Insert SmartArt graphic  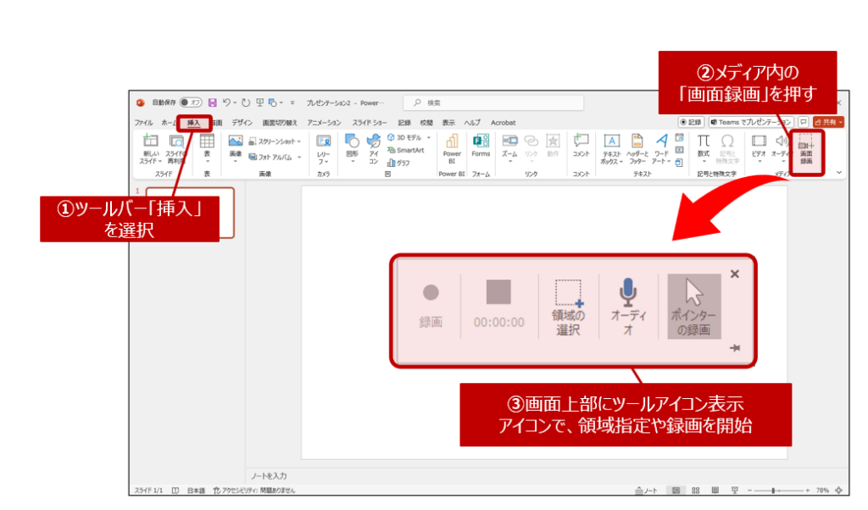[x=406, y=150]
